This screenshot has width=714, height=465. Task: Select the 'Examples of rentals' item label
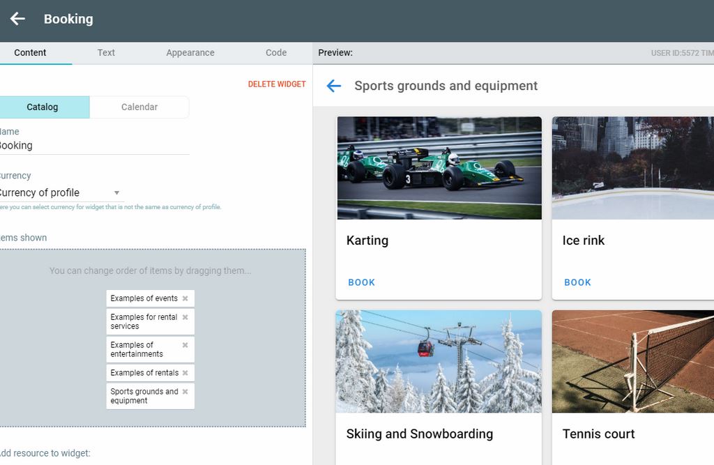tap(144, 372)
